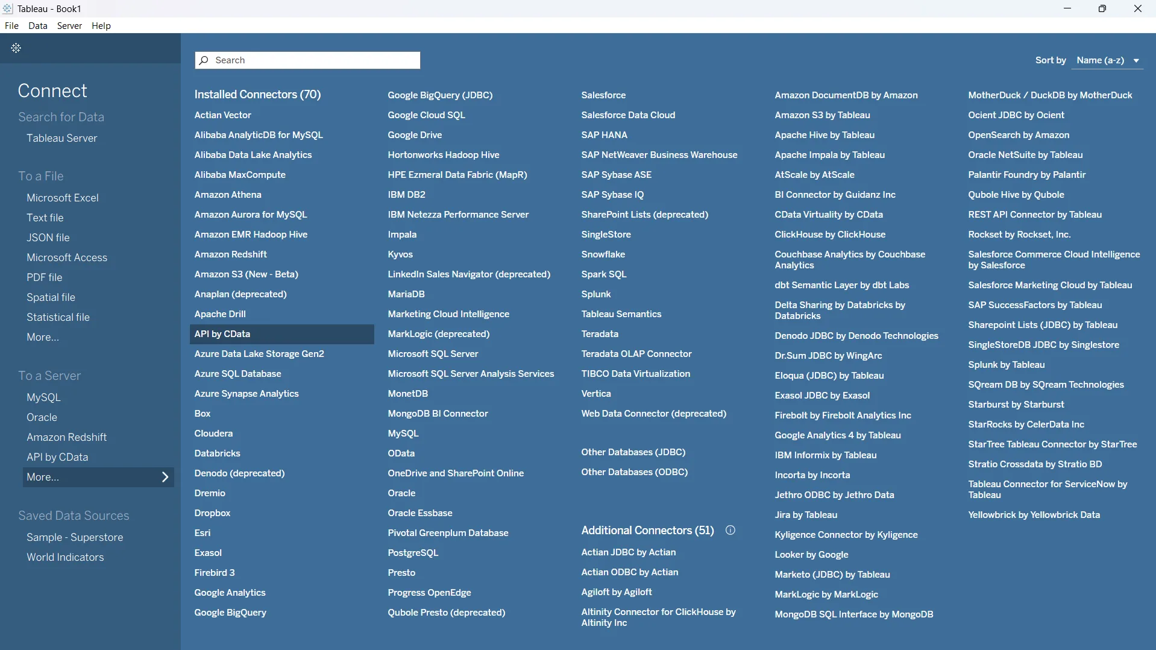
Task: Select Amazon Redshift in sidebar
Action: tap(66, 437)
